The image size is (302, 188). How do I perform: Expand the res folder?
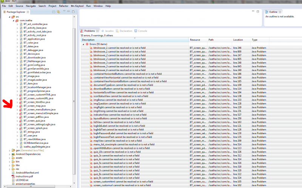(x=9, y=169)
